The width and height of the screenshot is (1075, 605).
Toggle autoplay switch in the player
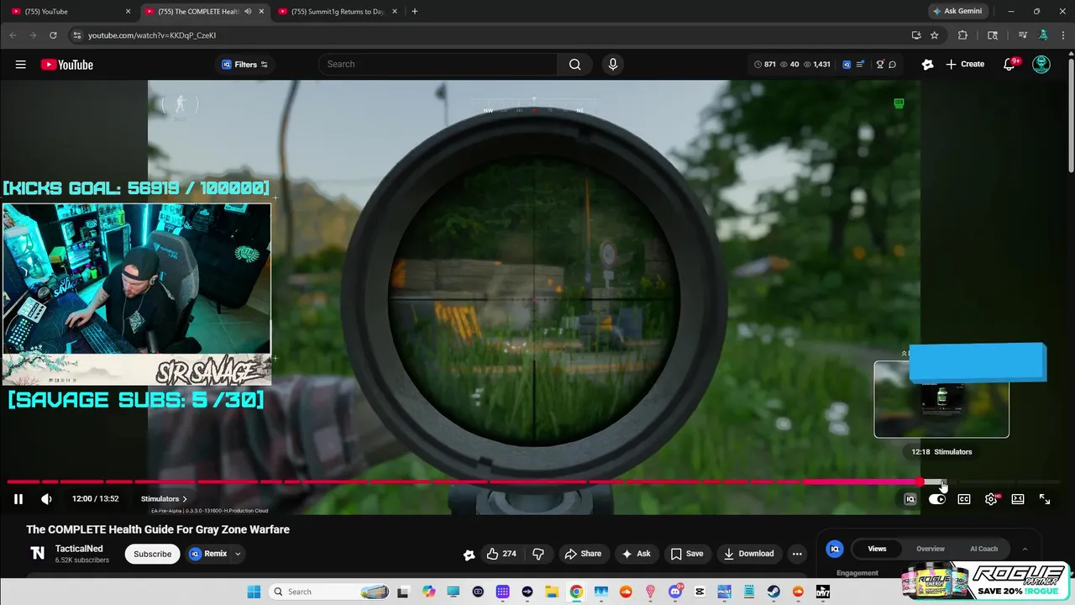click(x=937, y=499)
